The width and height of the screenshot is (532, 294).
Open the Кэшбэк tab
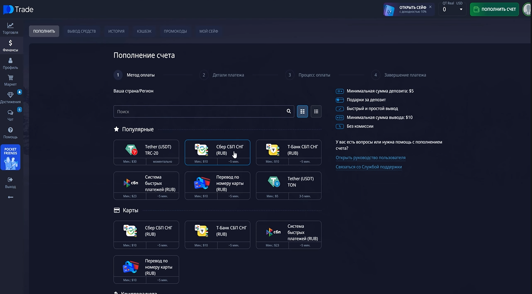point(144,31)
